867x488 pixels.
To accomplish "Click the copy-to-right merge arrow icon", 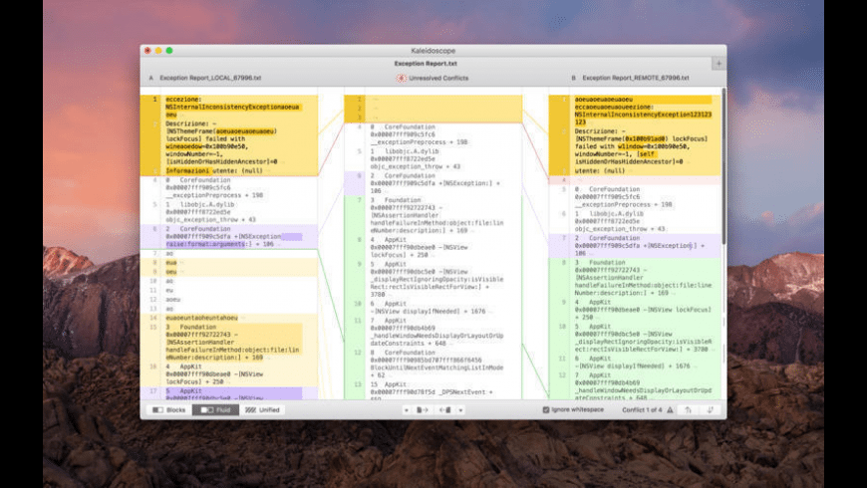I will click(x=423, y=410).
